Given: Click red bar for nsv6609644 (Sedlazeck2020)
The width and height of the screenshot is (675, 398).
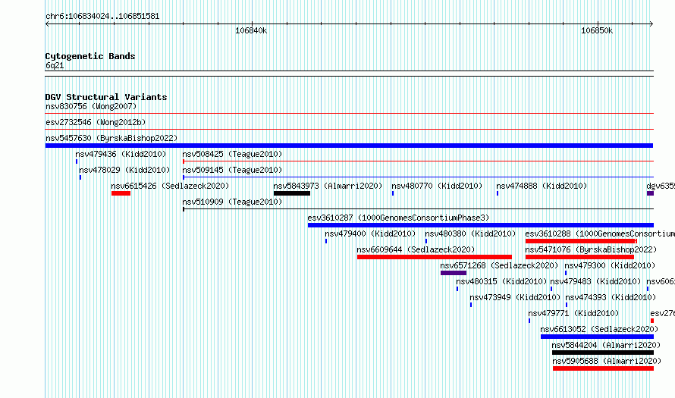Looking at the screenshot, I should click(435, 257).
